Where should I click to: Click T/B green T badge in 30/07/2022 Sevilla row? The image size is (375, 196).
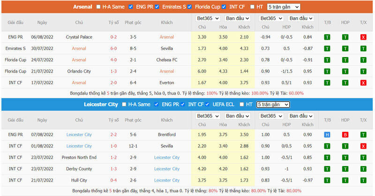tap(327, 49)
